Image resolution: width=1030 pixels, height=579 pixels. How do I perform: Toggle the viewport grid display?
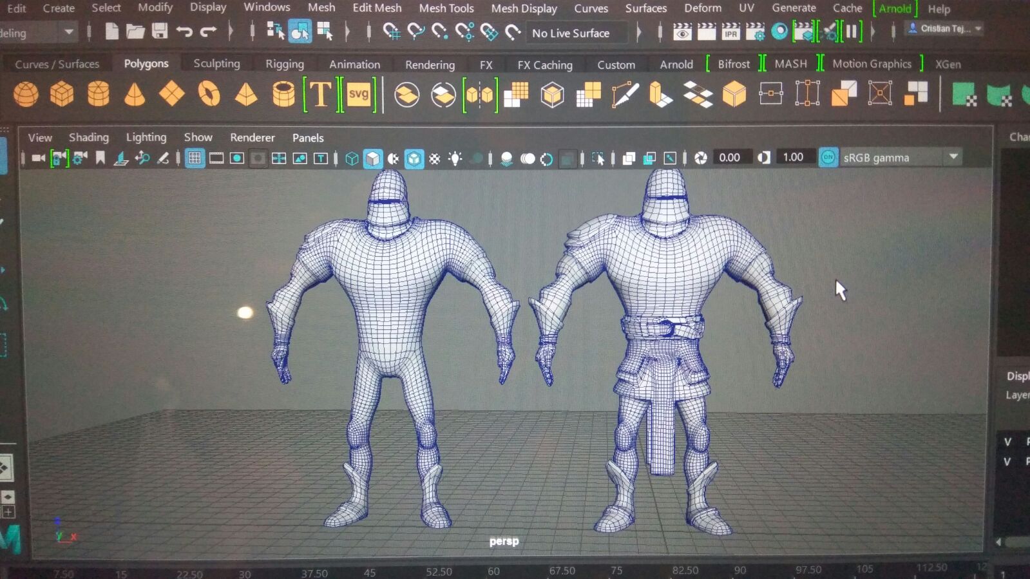click(x=195, y=158)
